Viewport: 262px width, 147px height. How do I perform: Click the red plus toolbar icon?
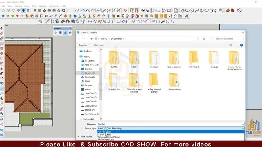click(x=65, y=16)
